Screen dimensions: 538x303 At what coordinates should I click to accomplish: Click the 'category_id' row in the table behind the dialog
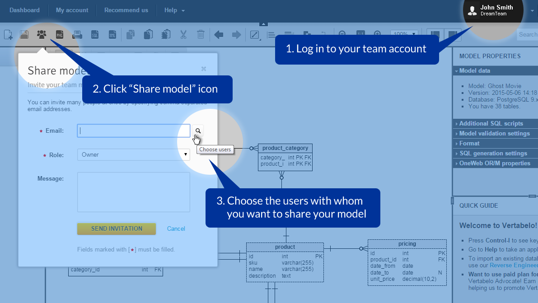[116, 270]
